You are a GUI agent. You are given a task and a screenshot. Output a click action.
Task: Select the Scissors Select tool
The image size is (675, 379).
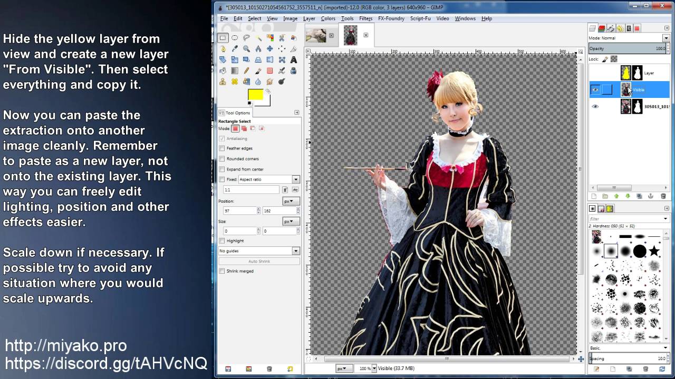point(282,38)
